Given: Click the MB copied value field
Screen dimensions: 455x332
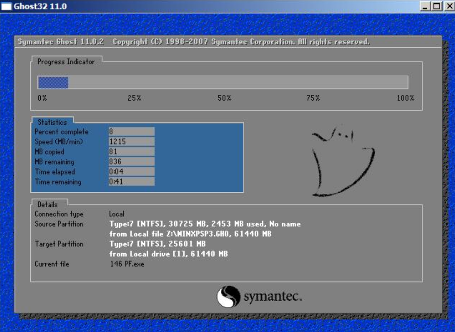Looking at the screenshot, I should click(131, 151).
